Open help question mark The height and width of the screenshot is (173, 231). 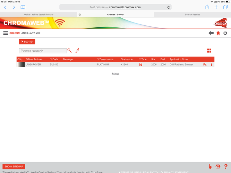[225, 166]
